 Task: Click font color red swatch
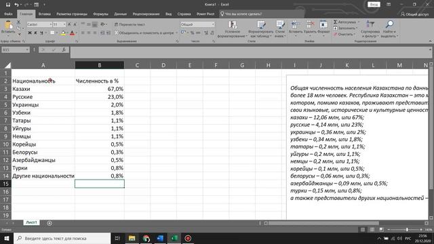point(73,33)
